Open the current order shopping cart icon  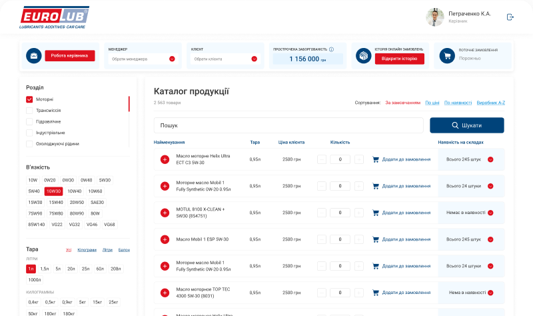(446, 56)
